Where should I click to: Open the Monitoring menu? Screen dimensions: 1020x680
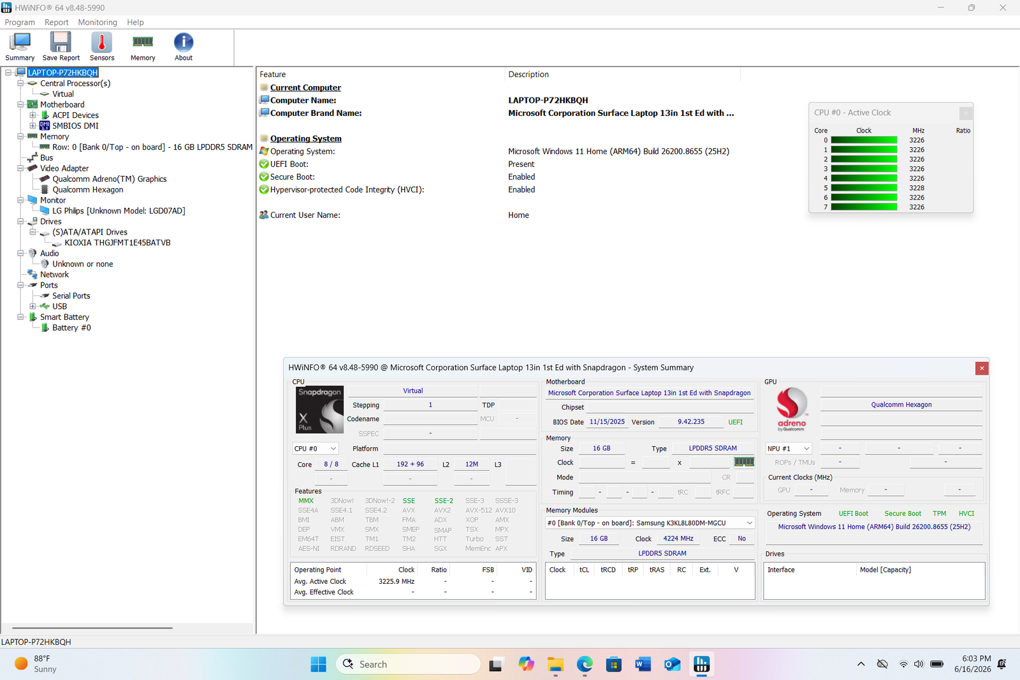[x=98, y=22]
